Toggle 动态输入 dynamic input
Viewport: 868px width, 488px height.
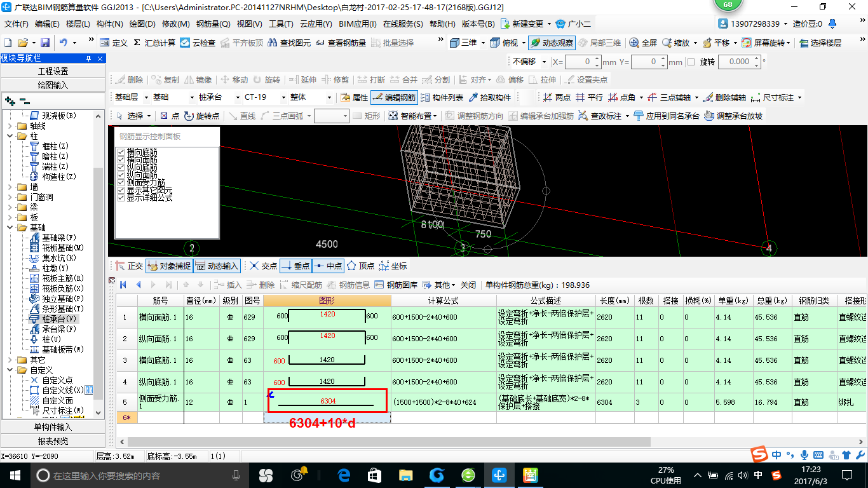[217, 266]
